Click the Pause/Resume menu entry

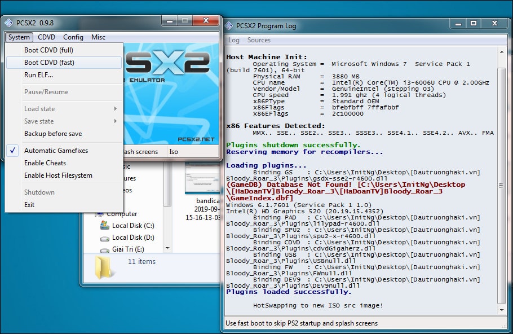64,92
